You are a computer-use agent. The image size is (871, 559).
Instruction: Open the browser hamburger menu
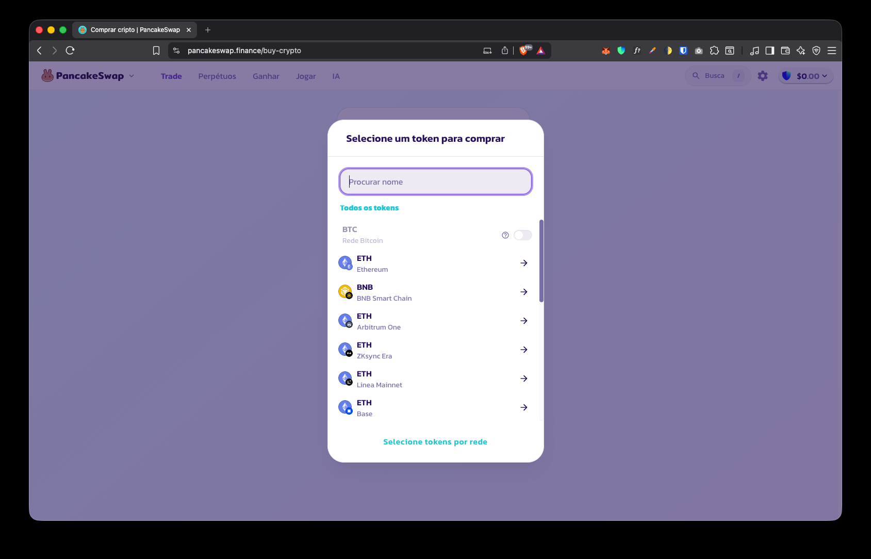pyautogui.click(x=832, y=51)
